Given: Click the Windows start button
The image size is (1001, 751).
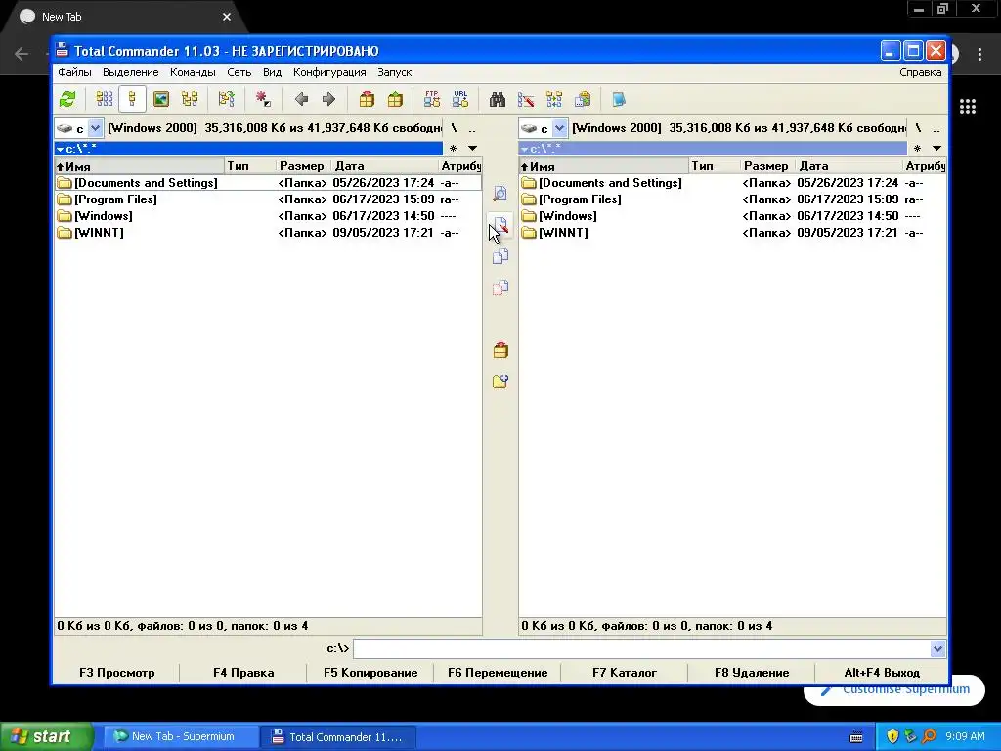Looking at the screenshot, I should (x=47, y=737).
